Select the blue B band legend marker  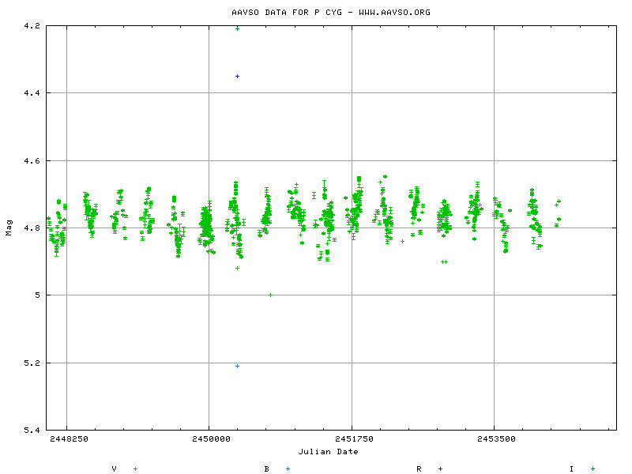tap(286, 467)
